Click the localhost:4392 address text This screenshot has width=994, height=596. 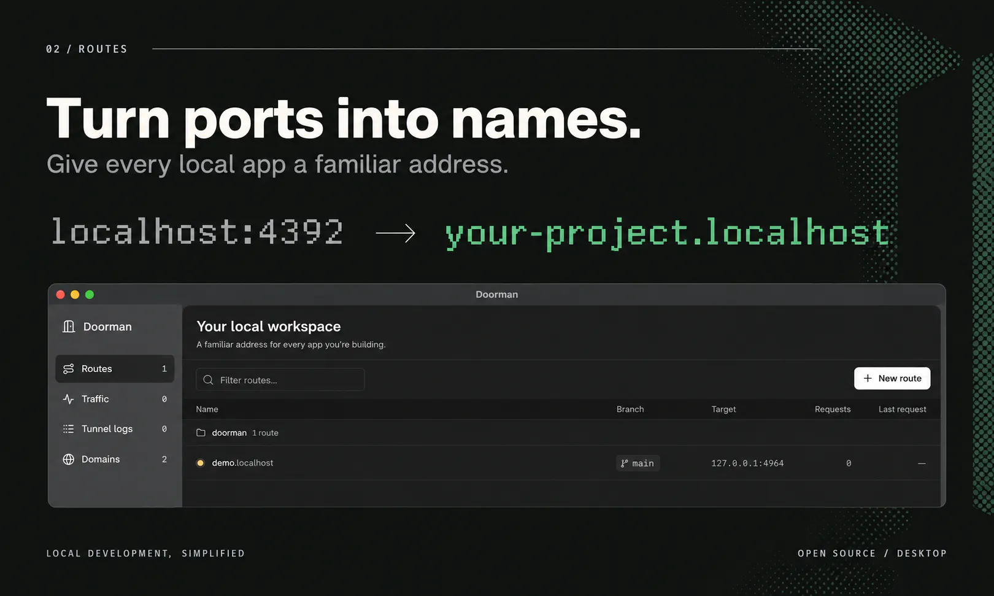(197, 232)
